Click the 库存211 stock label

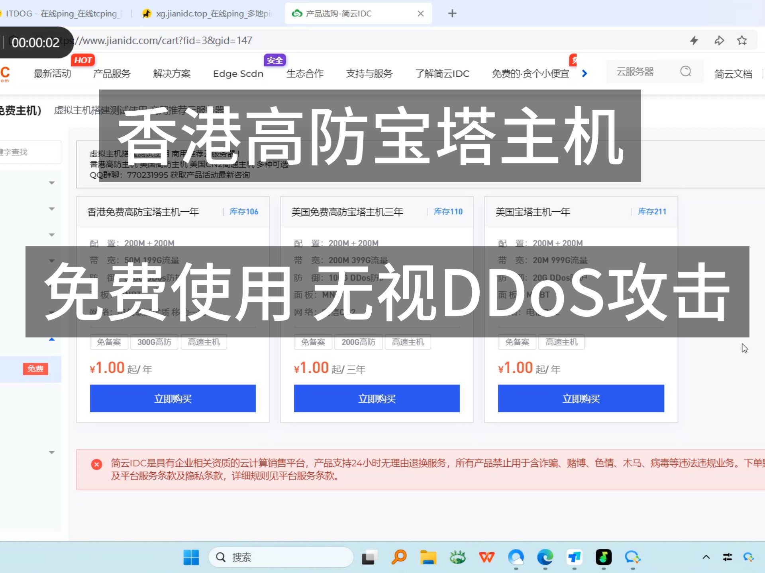[652, 212]
